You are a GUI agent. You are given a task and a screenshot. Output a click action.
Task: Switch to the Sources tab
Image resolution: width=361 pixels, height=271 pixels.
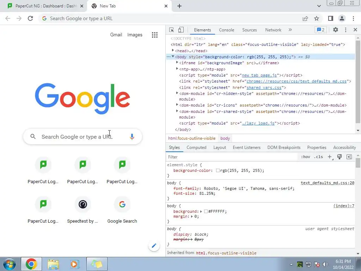tap(249, 30)
